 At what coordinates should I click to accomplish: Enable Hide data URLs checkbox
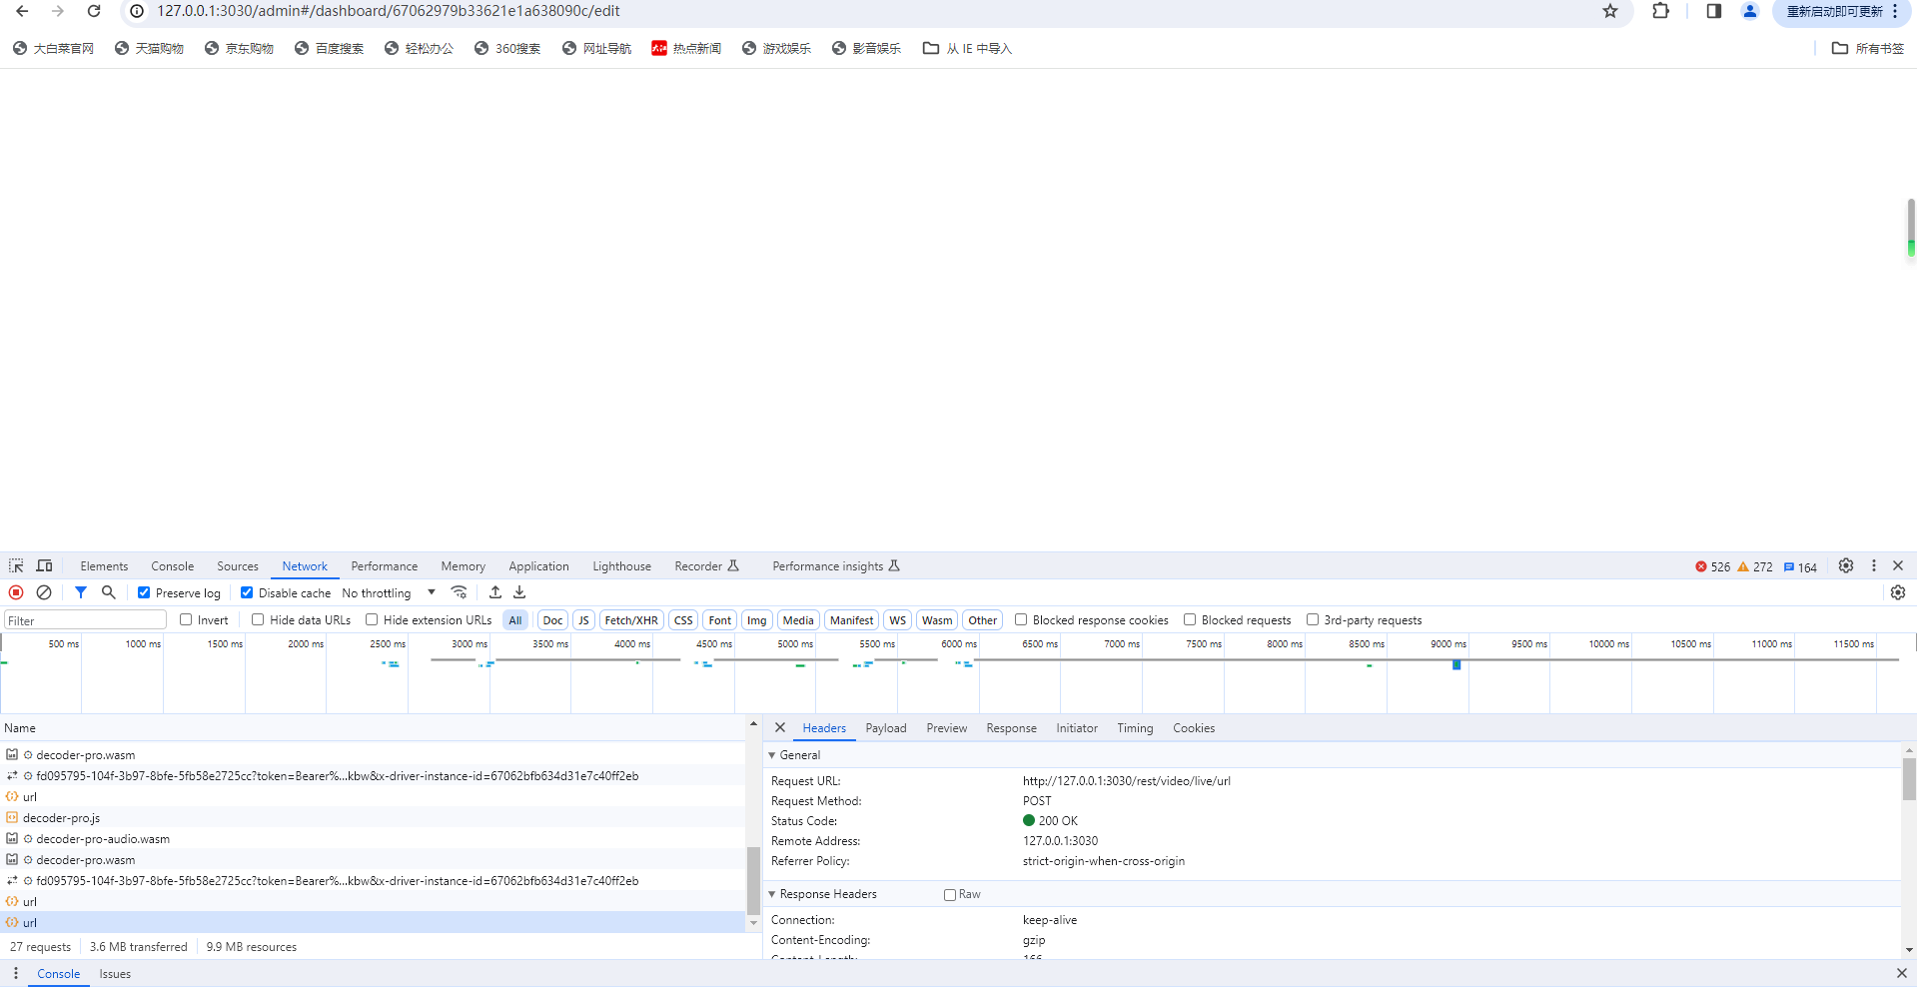coord(258,619)
